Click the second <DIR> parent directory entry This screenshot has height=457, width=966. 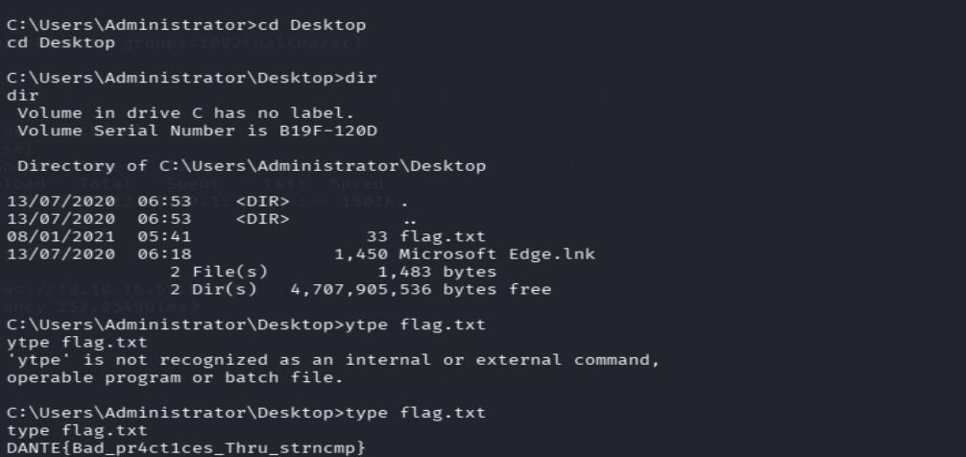click(262, 219)
